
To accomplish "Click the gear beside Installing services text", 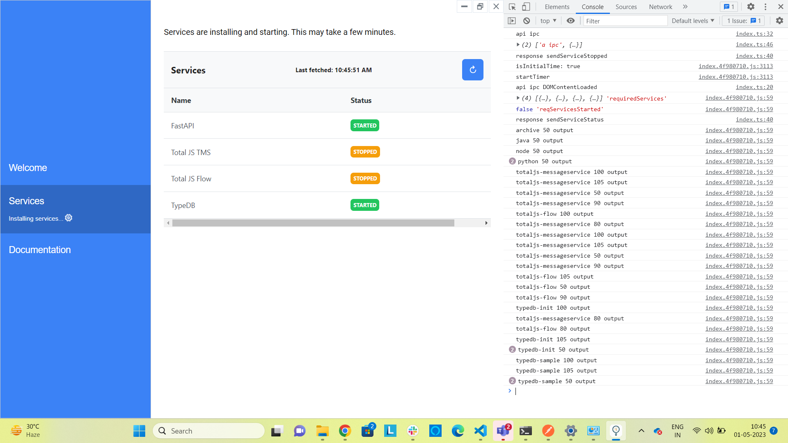I will [x=68, y=218].
